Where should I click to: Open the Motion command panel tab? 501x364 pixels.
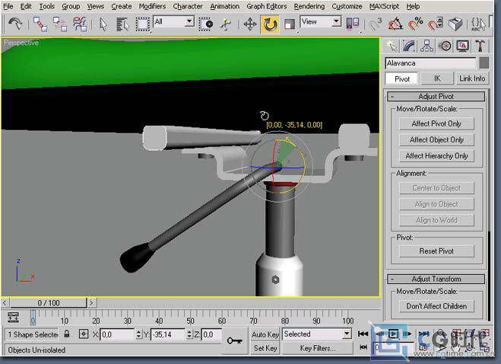tap(445, 46)
